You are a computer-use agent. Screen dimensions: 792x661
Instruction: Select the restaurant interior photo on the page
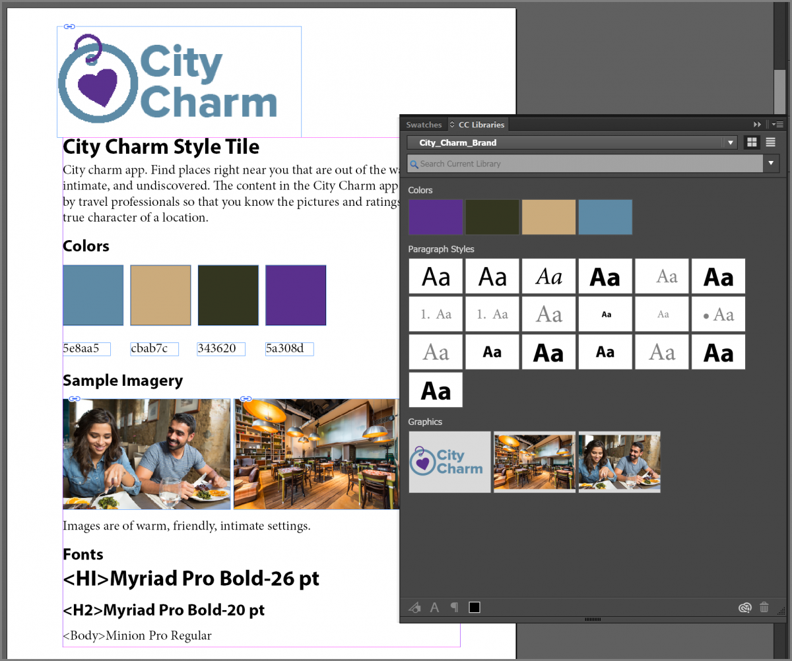point(317,454)
